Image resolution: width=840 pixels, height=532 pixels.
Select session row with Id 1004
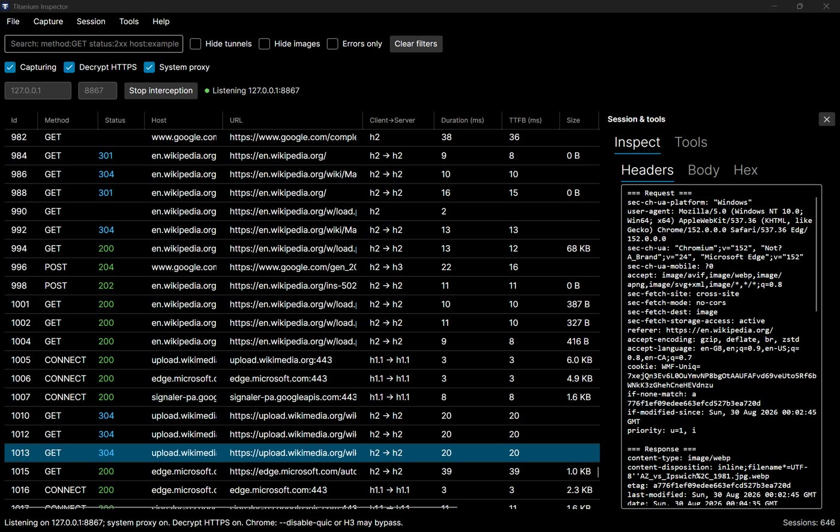coord(302,341)
